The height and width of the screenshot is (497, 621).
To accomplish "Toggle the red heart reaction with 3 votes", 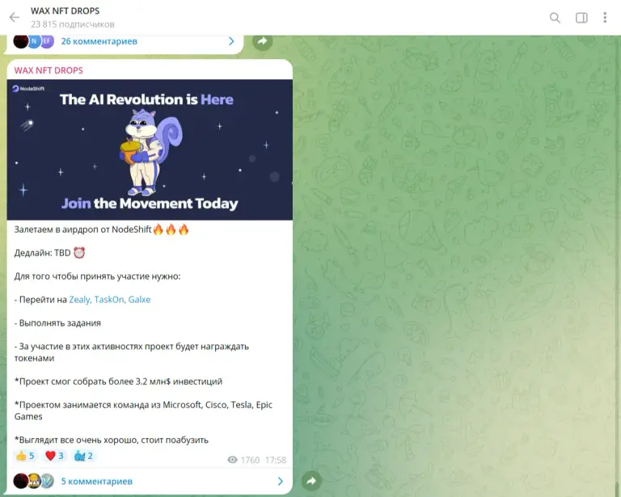I will tap(55, 456).
